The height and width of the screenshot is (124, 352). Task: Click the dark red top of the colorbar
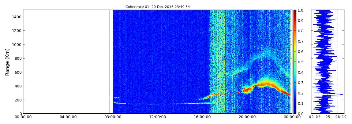[x=295, y=12]
